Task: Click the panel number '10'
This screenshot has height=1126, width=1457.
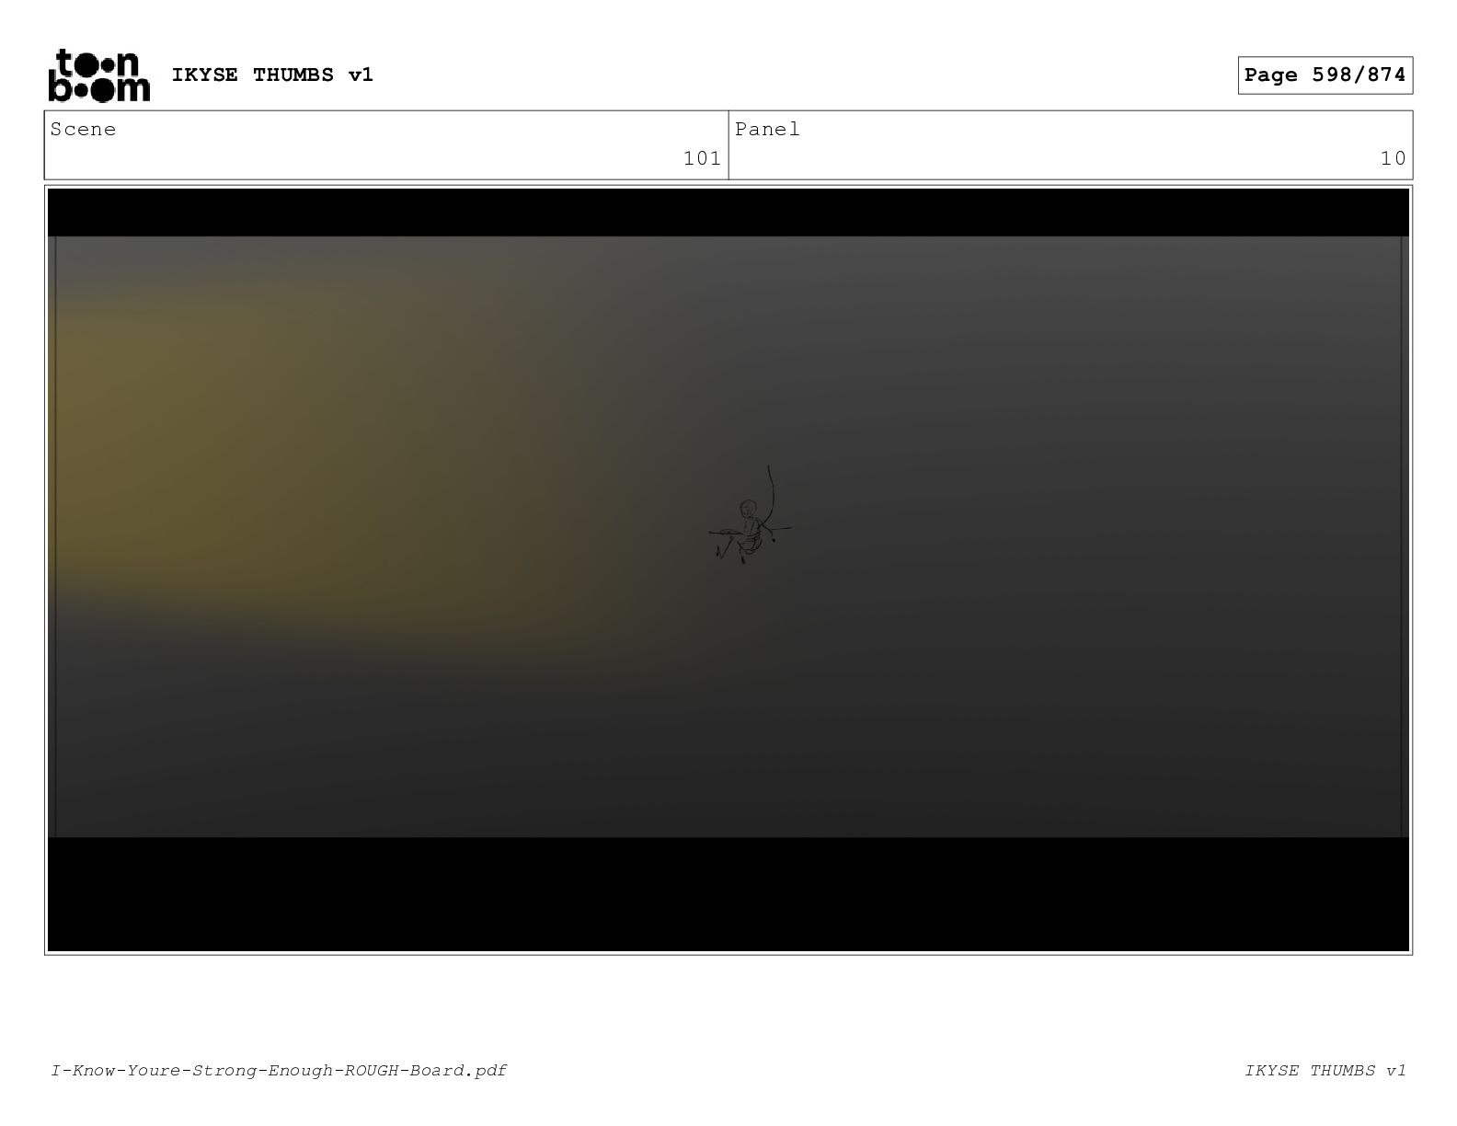Action: (1393, 159)
